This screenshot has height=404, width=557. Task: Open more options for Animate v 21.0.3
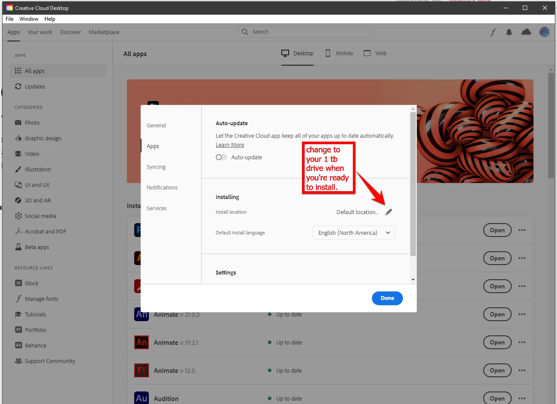522,314
